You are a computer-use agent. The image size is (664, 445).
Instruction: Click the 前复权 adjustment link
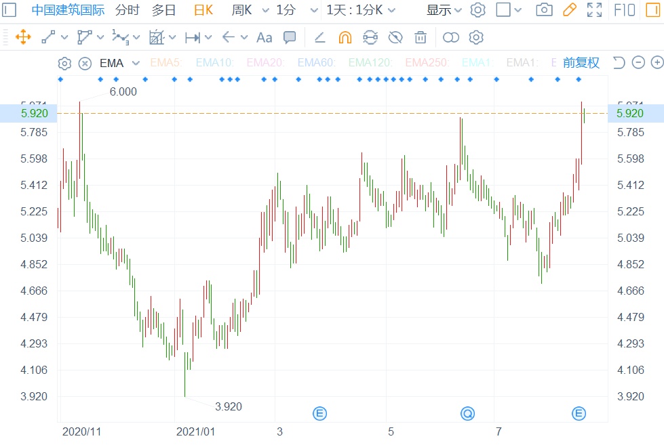(x=581, y=63)
